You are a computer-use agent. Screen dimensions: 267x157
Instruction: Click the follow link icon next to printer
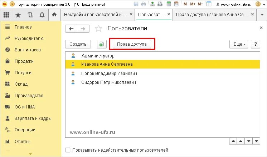[x=160, y=4]
